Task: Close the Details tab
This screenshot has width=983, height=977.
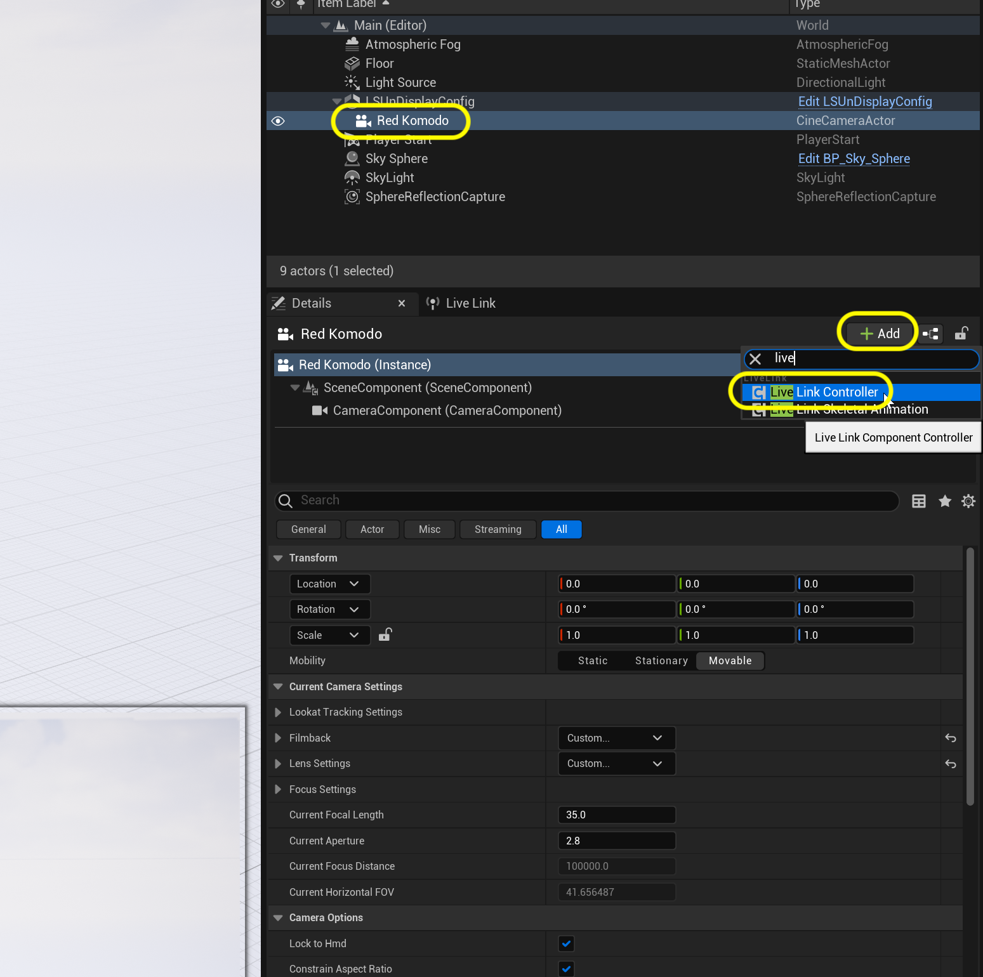Action: point(402,303)
